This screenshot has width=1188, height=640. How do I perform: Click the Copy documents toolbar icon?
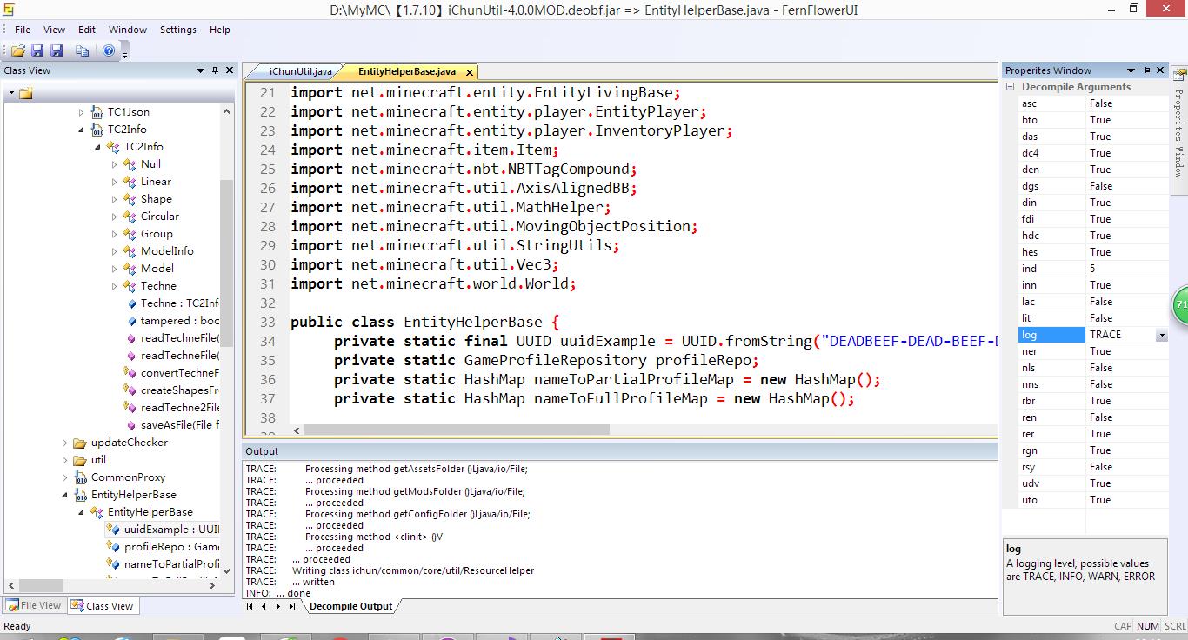coord(83,51)
